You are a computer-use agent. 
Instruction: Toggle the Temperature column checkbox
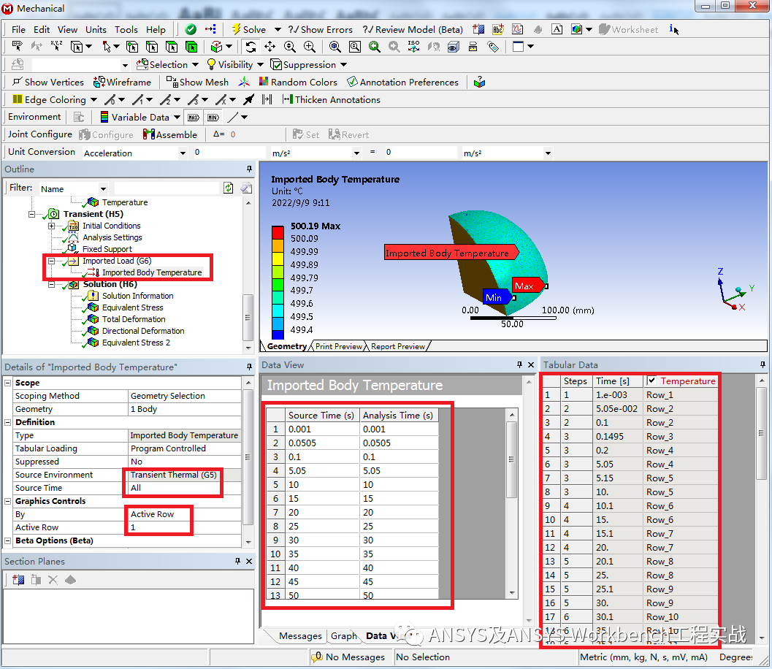(x=652, y=381)
